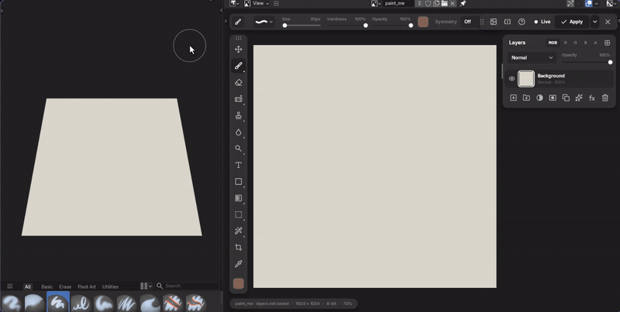620x312 pixels.
Task: Click the Add new layer icon
Action: (x=513, y=98)
